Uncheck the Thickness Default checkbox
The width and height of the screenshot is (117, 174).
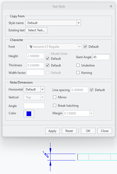[48, 65]
